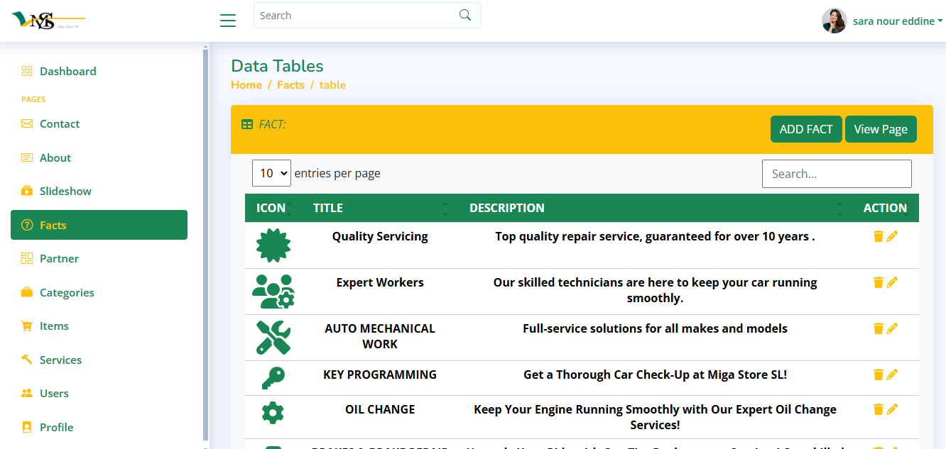Viewport: 946px width, 449px height.
Task: Expand the sara nour eddine user menu
Action: tap(893, 21)
